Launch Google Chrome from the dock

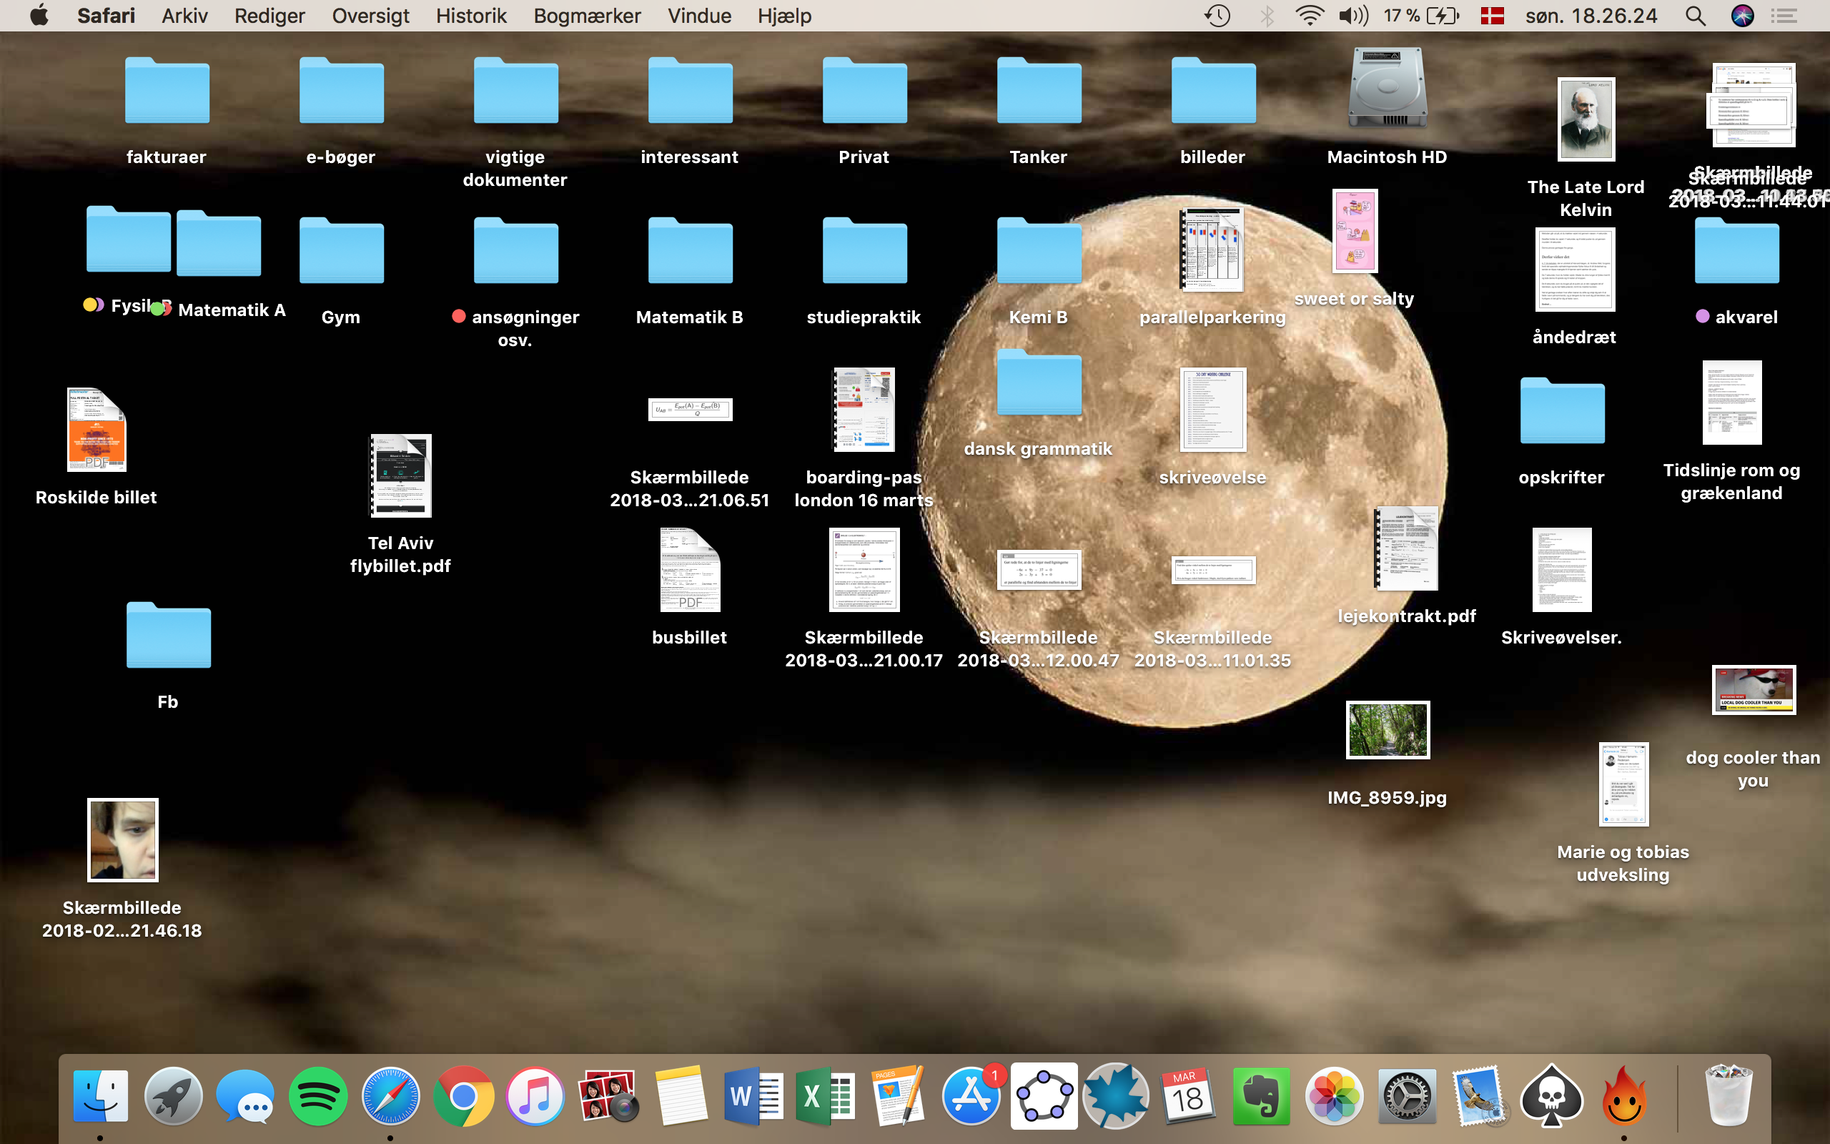coord(463,1096)
